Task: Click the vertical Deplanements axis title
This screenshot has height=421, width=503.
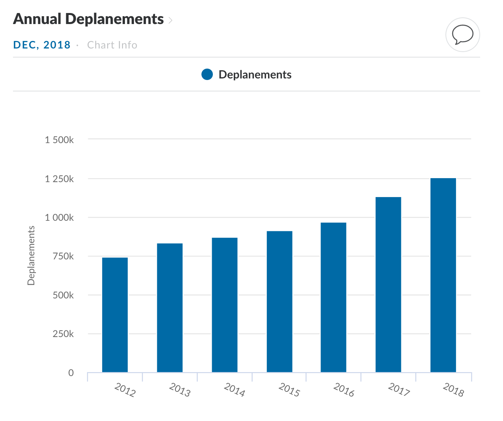Action: pos(31,255)
